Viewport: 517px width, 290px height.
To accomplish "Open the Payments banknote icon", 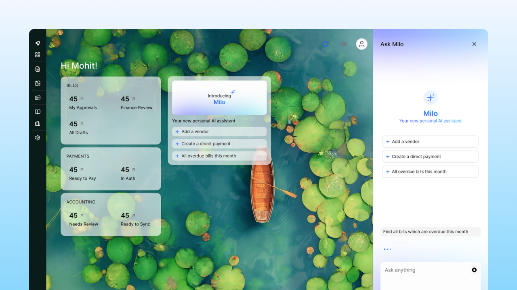I will click(38, 97).
